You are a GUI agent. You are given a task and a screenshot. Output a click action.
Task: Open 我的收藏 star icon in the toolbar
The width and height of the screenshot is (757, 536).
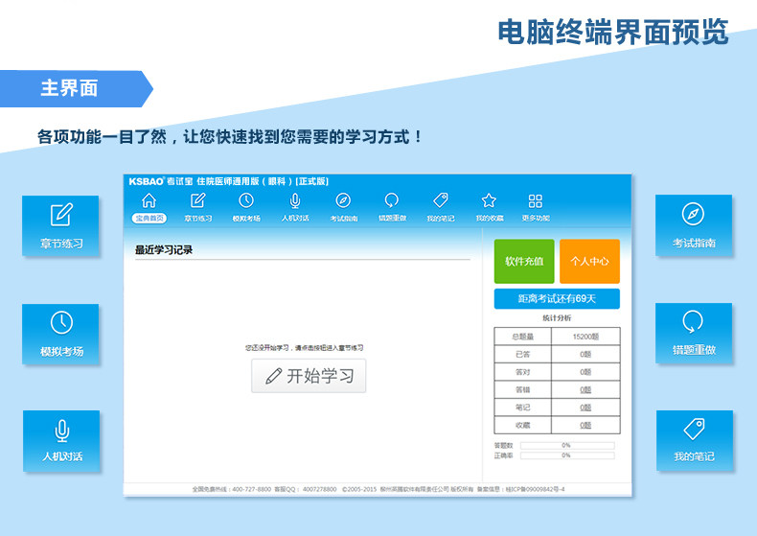coord(489,200)
